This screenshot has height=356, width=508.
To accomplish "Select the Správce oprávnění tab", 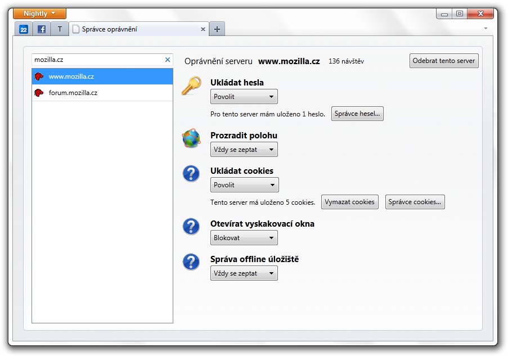I will coord(138,29).
